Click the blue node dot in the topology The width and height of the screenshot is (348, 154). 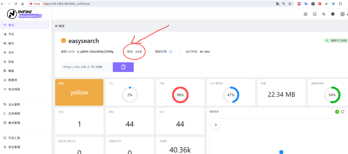(x=281, y=152)
